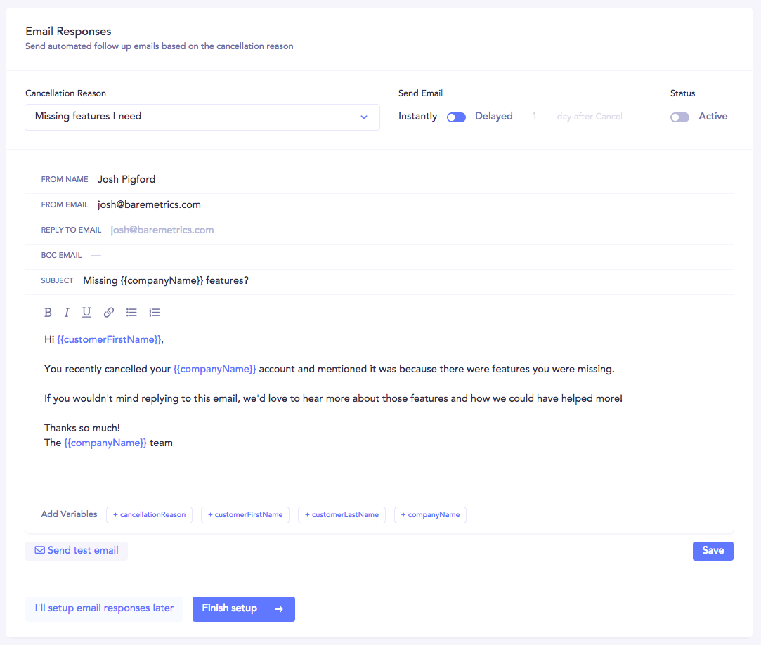Insert a numbered list

[x=155, y=313]
